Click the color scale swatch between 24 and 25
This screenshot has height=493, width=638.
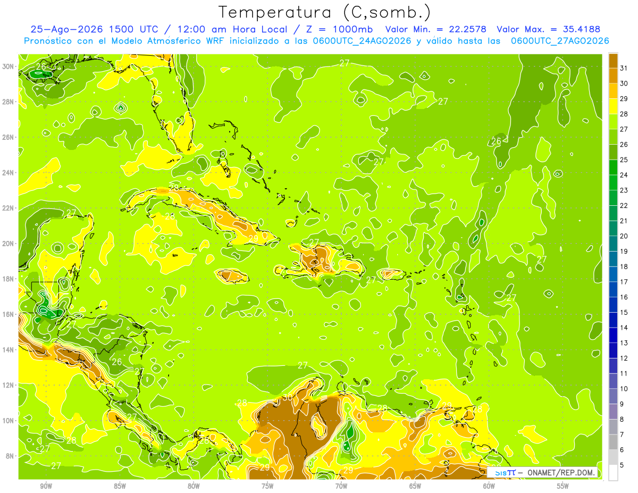(x=613, y=166)
